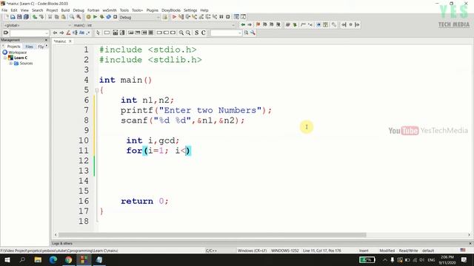Image resolution: width=474 pixels, height=266 pixels.
Task: Select the main.c editor tab
Action: tap(60, 41)
